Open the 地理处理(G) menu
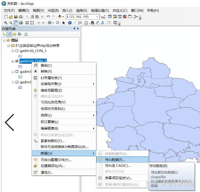200x192 pixels. point(100,11)
